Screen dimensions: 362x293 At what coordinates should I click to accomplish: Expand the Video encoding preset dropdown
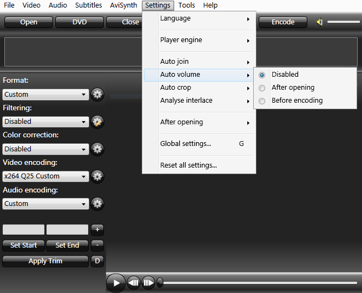(45, 176)
